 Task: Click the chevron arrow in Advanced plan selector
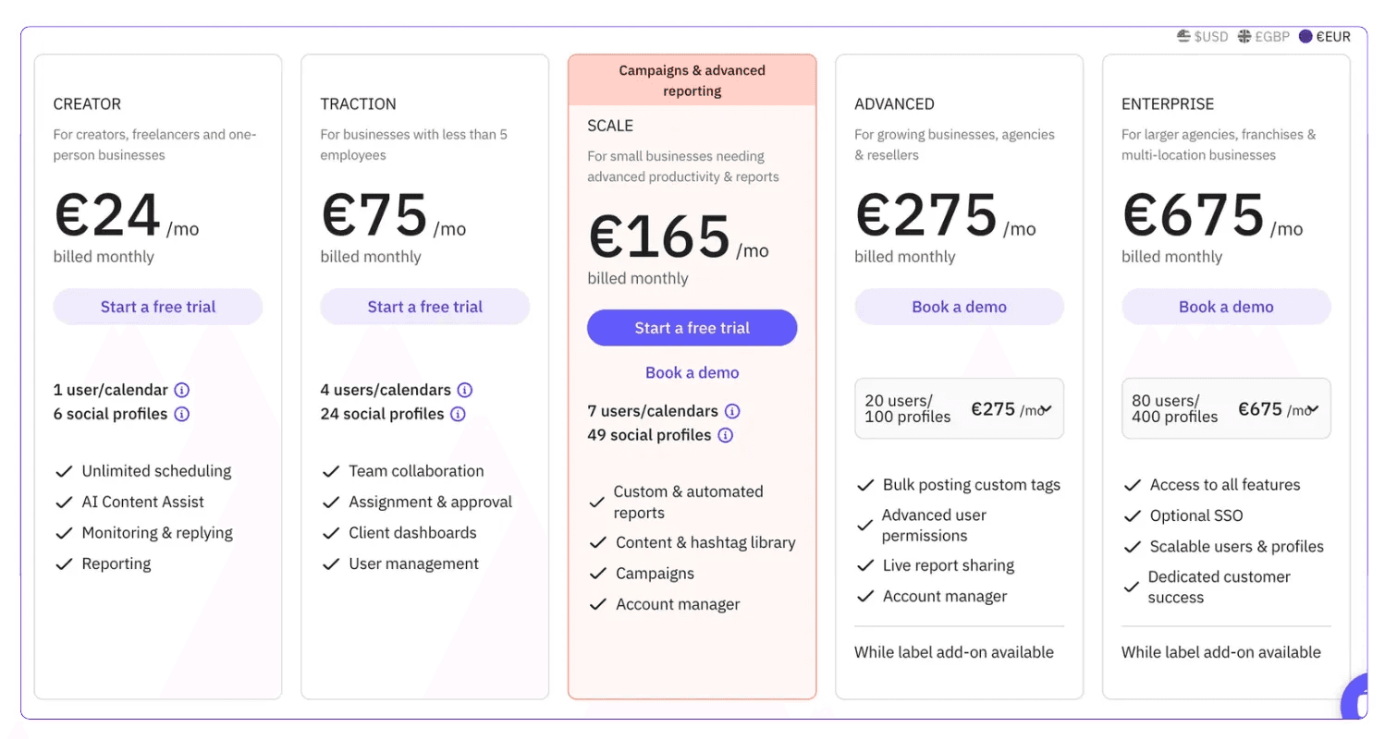[1047, 409]
